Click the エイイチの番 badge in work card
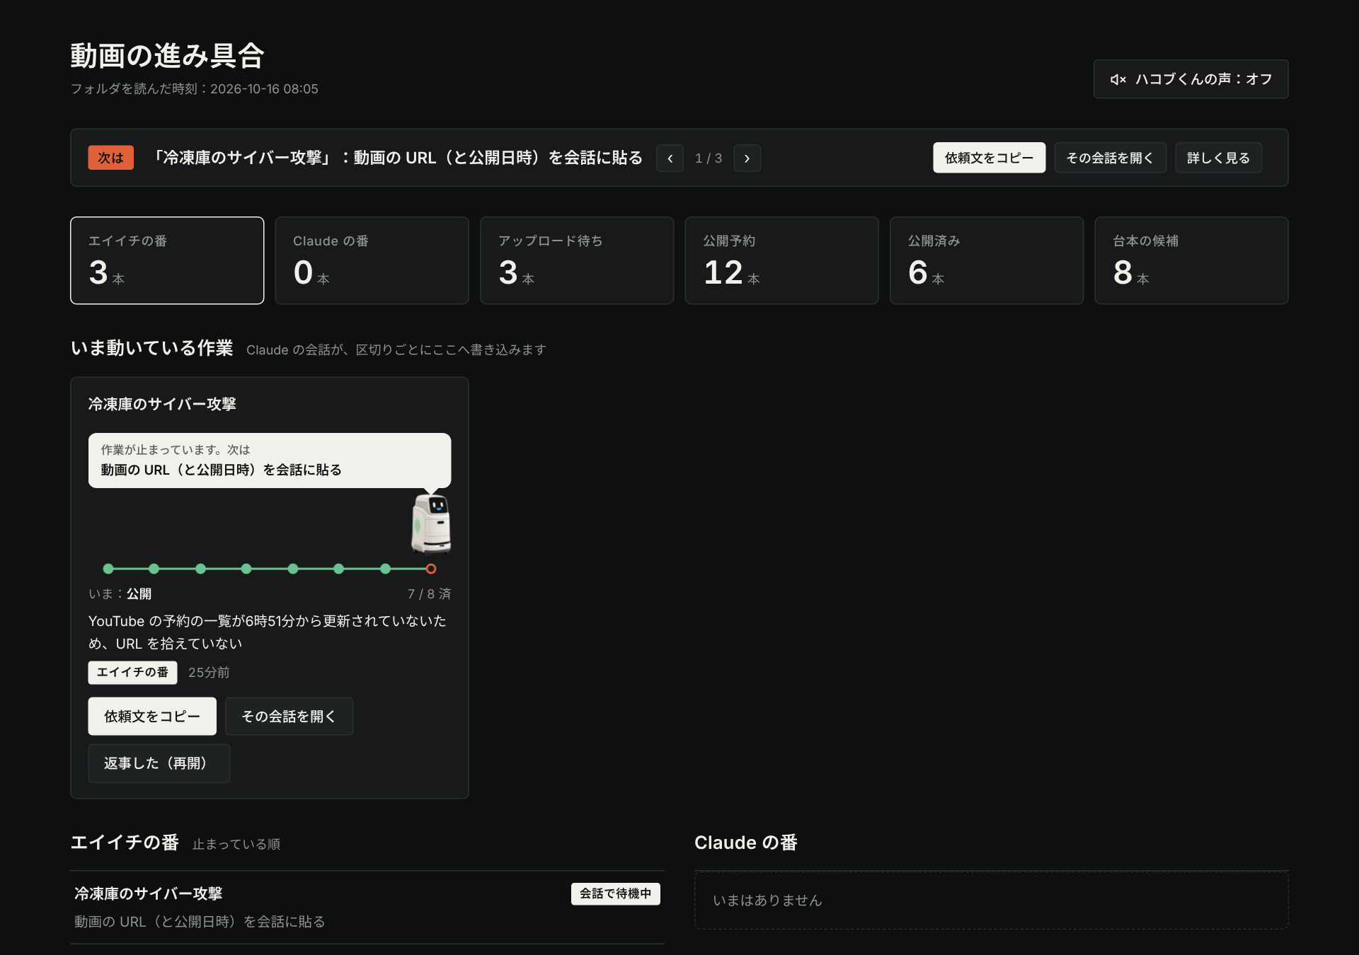This screenshot has height=955, width=1359. 132,673
